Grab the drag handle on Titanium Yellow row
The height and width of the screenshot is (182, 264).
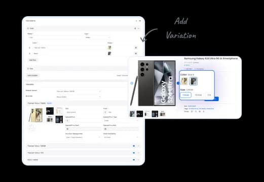coord(29,48)
